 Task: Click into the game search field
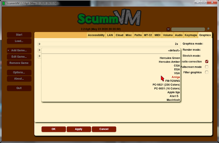188,29
